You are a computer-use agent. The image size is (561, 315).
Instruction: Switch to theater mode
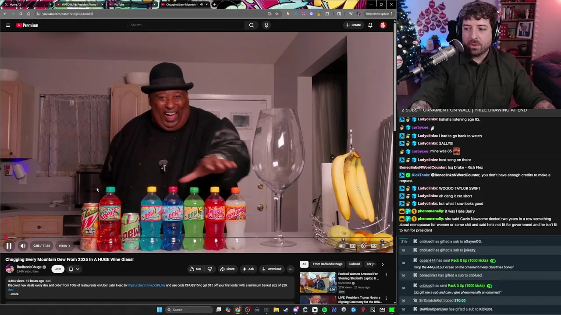click(x=374, y=246)
